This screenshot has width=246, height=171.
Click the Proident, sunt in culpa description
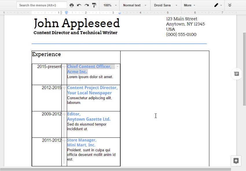pos(91,155)
